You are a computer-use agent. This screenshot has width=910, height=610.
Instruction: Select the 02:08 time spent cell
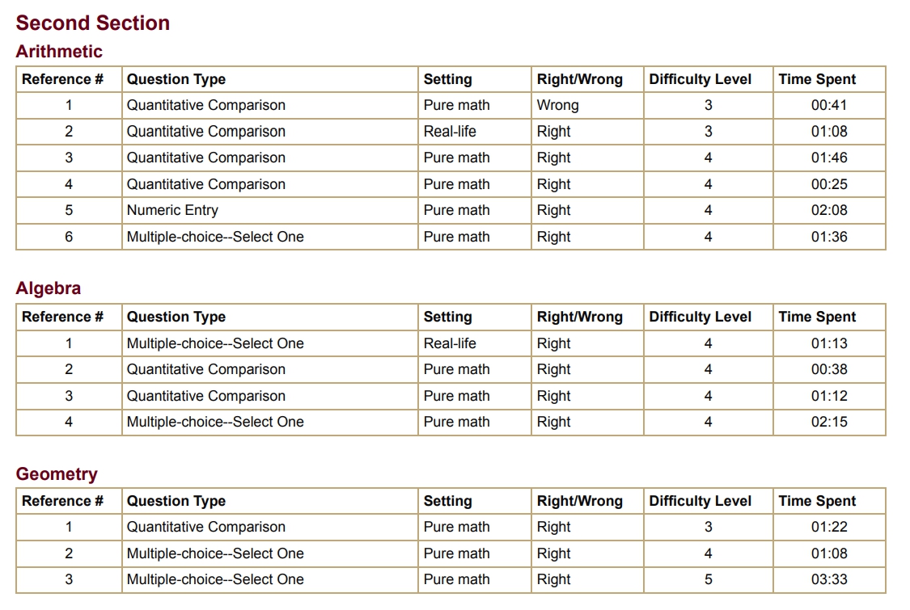tap(829, 210)
